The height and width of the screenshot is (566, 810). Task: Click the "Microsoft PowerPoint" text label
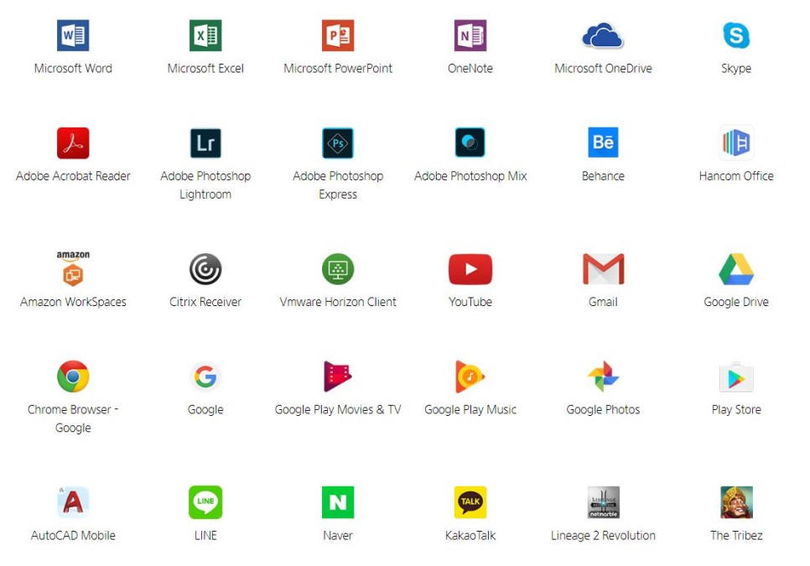(338, 68)
